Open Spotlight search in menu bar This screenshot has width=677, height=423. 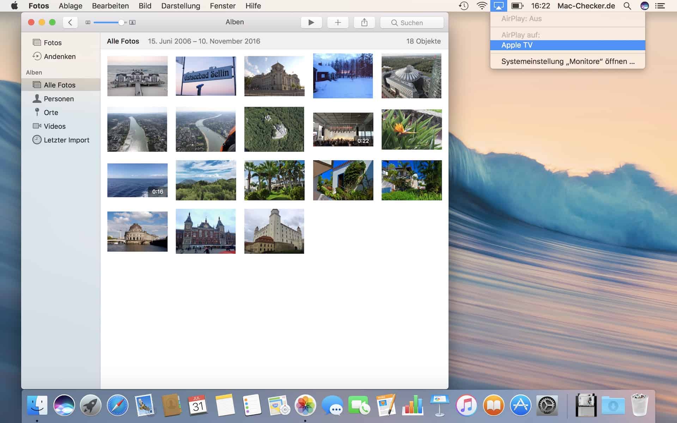(x=627, y=6)
